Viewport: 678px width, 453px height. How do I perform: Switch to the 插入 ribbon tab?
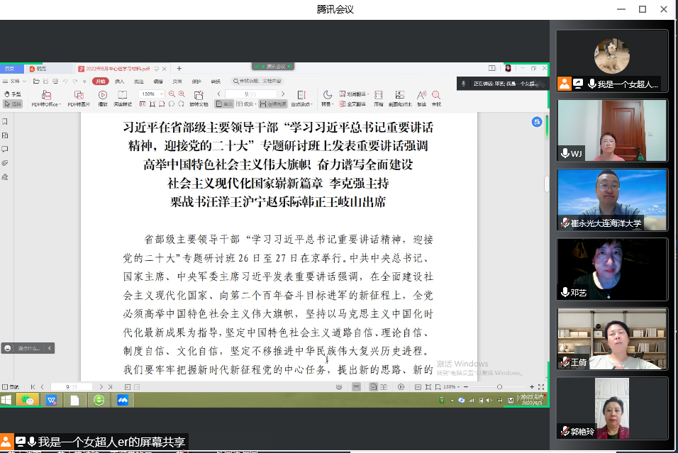coord(119,82)
